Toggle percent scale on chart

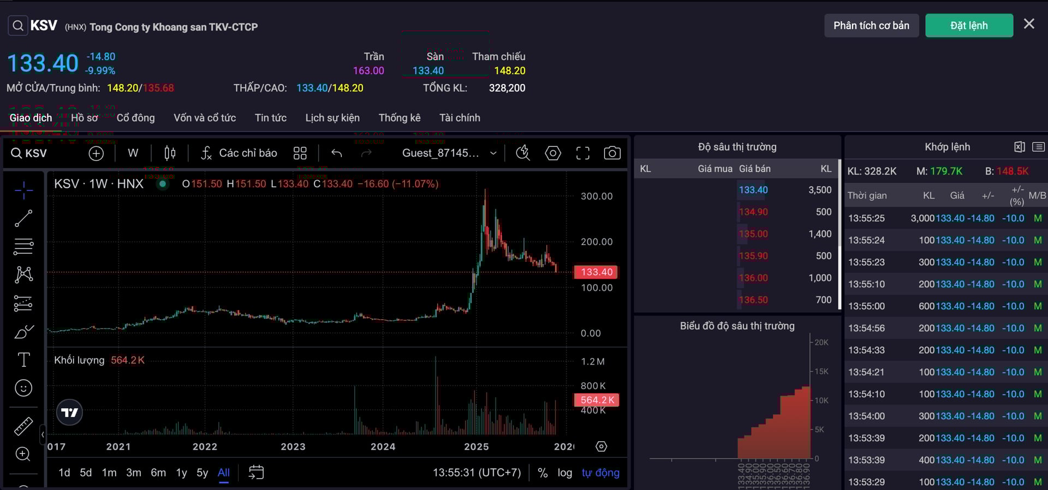point(542,473)
